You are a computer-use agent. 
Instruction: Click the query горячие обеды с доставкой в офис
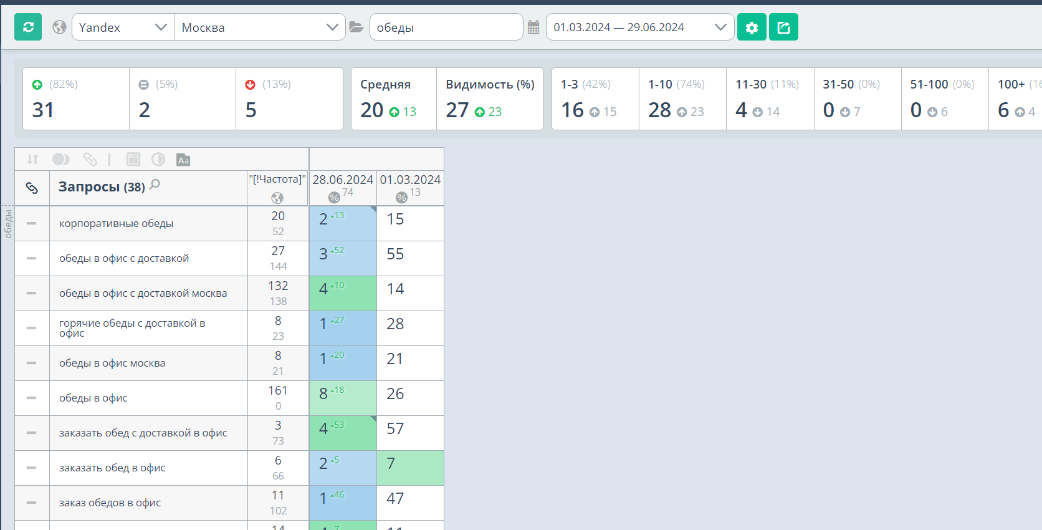[x=132, y=328]
